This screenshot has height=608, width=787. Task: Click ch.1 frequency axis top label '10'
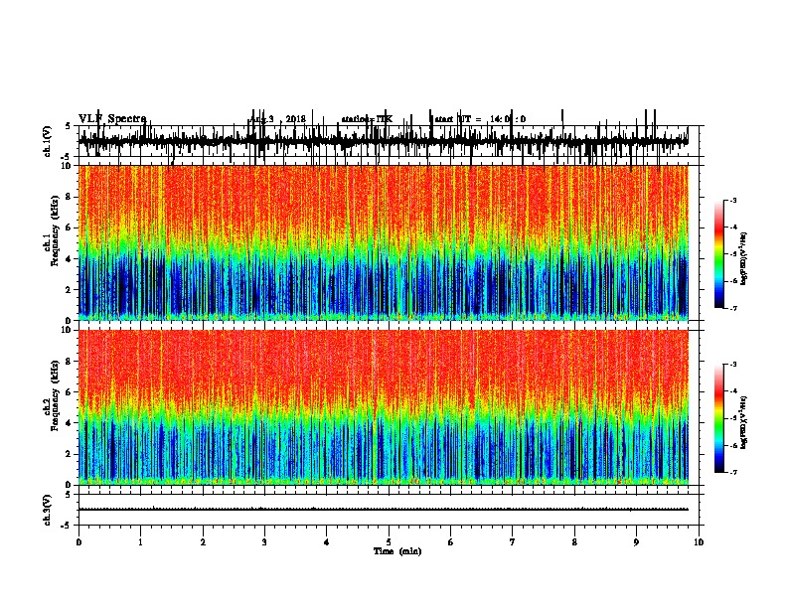pyautogui.click(x=68, y=166)
